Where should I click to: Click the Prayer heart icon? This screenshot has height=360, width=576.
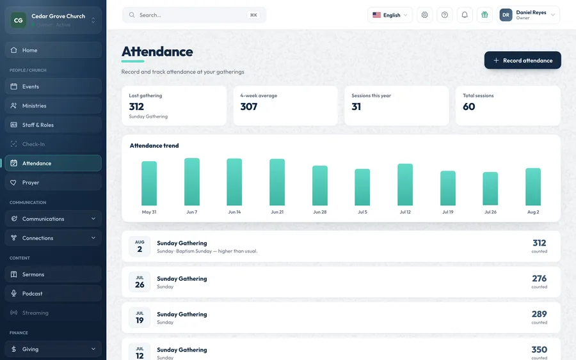coord(13,182)
